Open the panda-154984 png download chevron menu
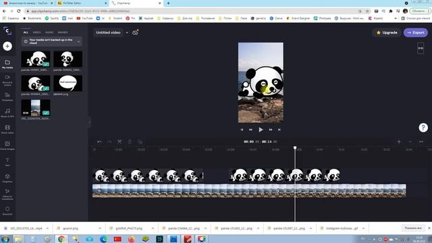The width and height of the screenshot is (432, 243). [205, 228]
